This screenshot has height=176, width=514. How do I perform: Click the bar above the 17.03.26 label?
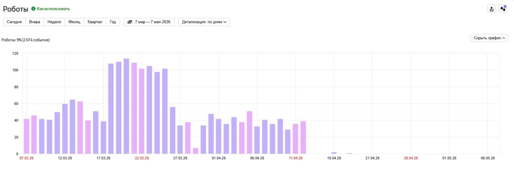click(x=103, y=138)
